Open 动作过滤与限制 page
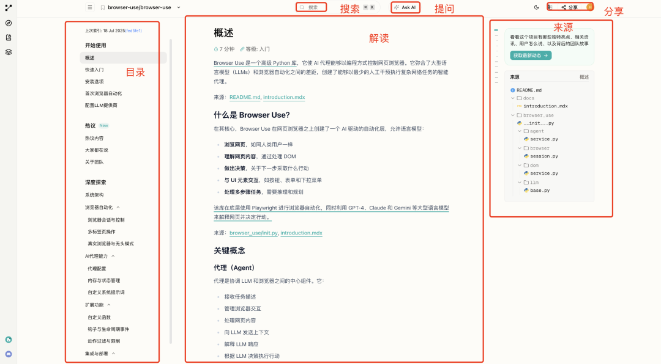The width and height of the screenshot is (661, 364). [x=104, y=341]
